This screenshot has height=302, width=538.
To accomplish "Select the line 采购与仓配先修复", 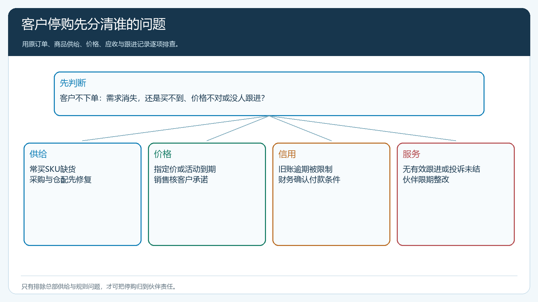I will pos(61,180).
